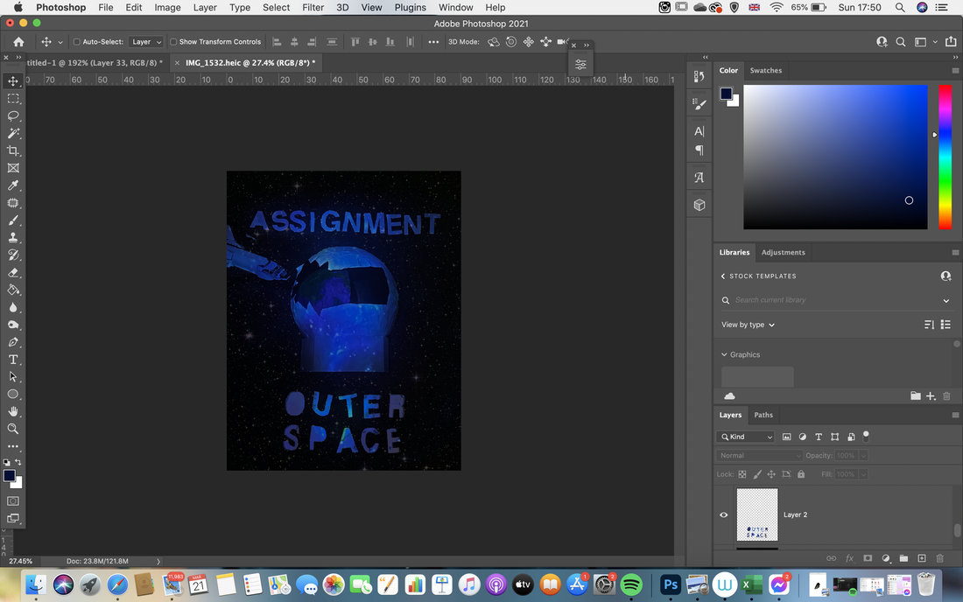Viewport: 963px width, 602px height.
Task: Open the Adjustments panel tab
Action: coord(783,252)
